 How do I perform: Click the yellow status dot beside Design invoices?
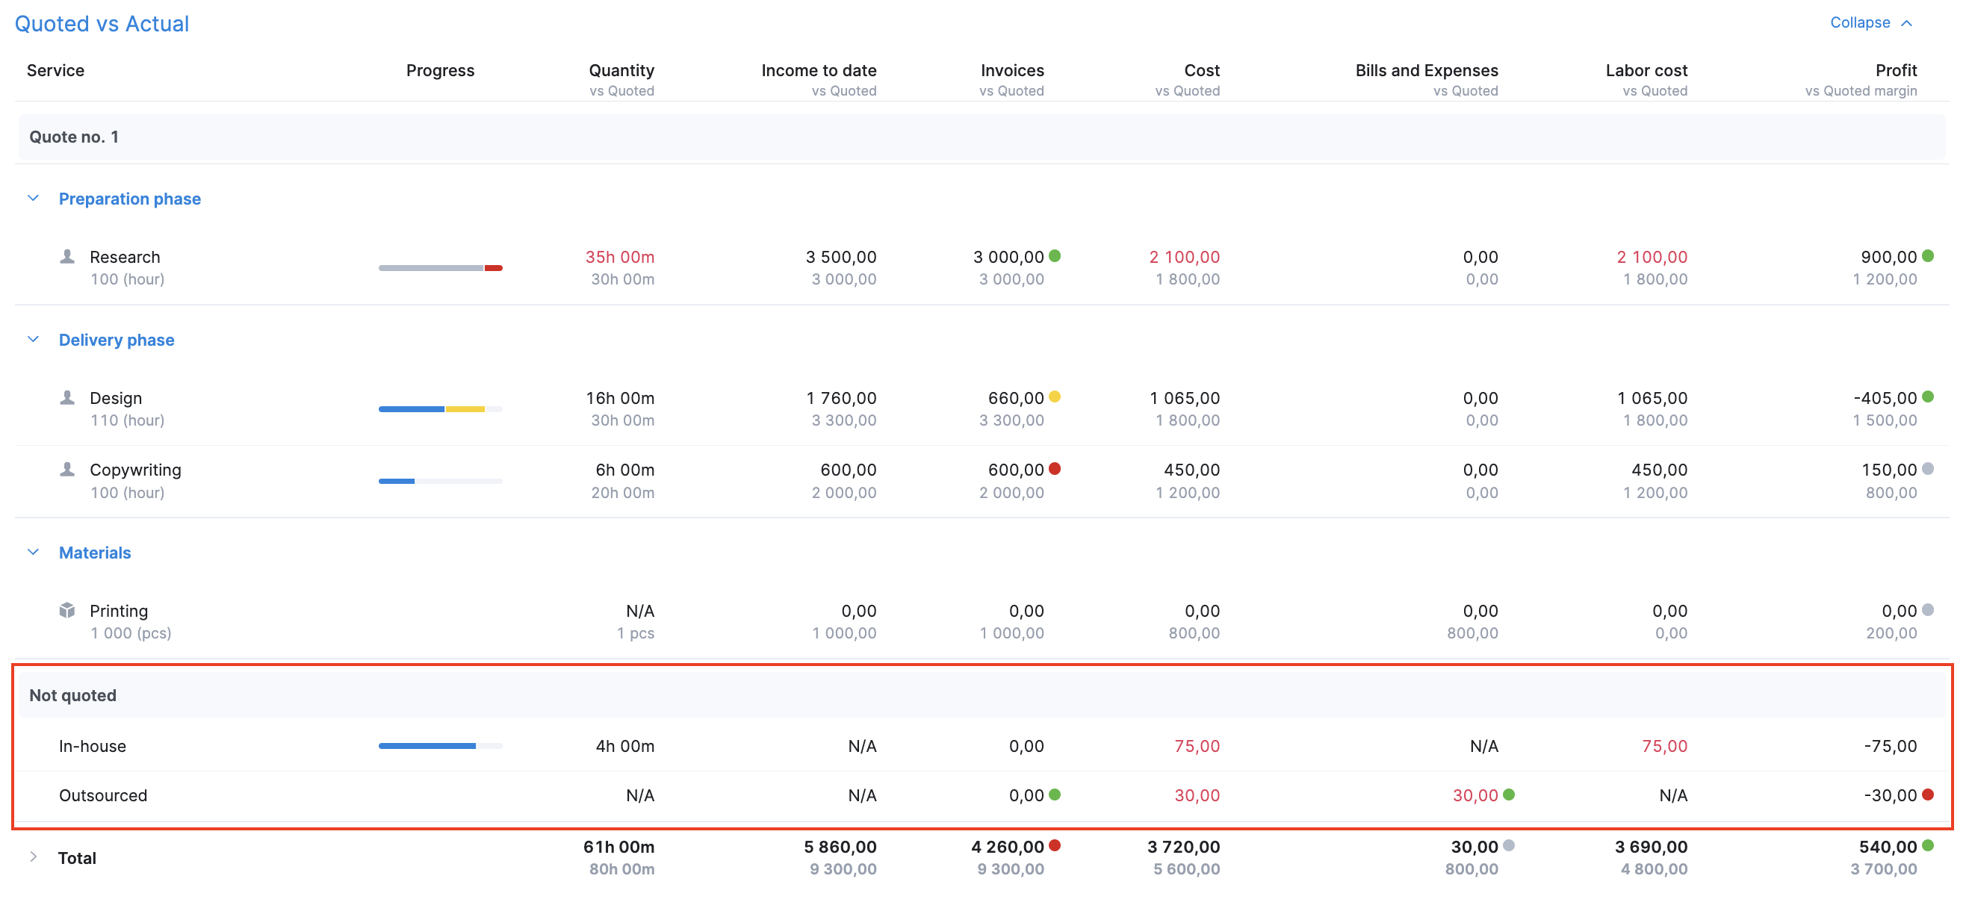(1055, 397)
